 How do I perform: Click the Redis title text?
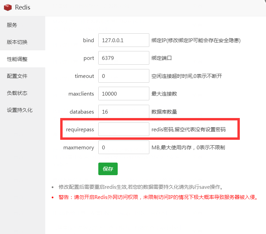point(22,7)
